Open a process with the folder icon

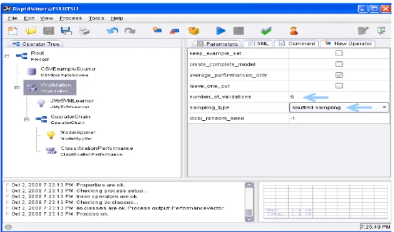click(31, 31)
